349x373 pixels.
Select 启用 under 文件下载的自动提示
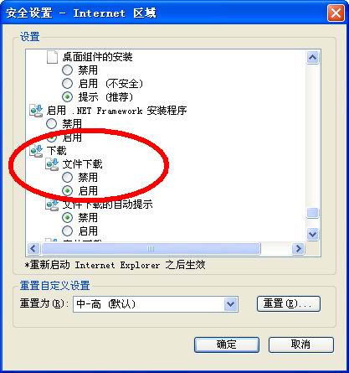(x=67, y=231)
